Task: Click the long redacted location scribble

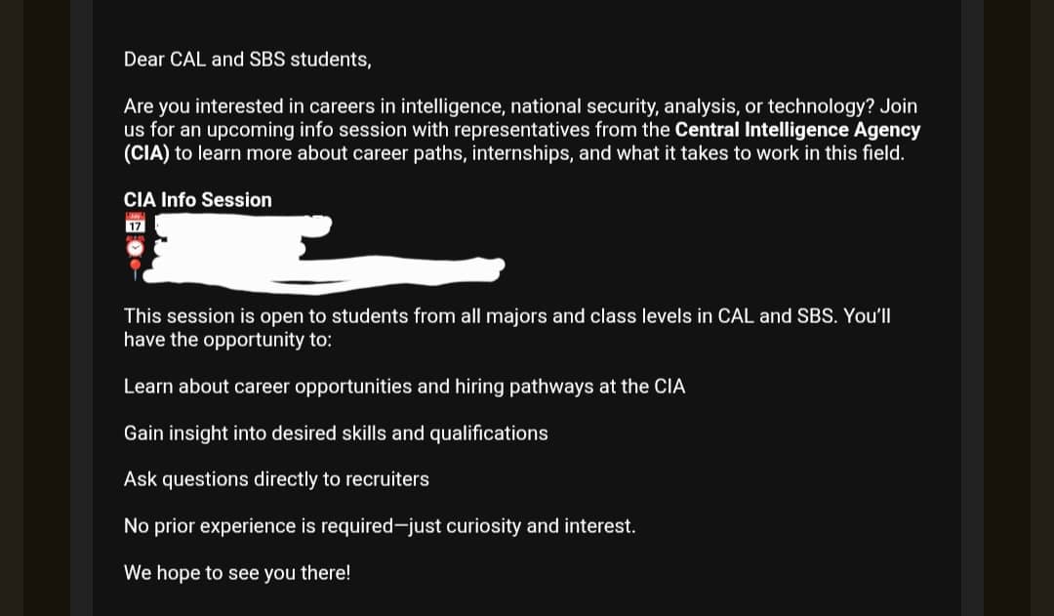Action: click(x=324, y=271)
